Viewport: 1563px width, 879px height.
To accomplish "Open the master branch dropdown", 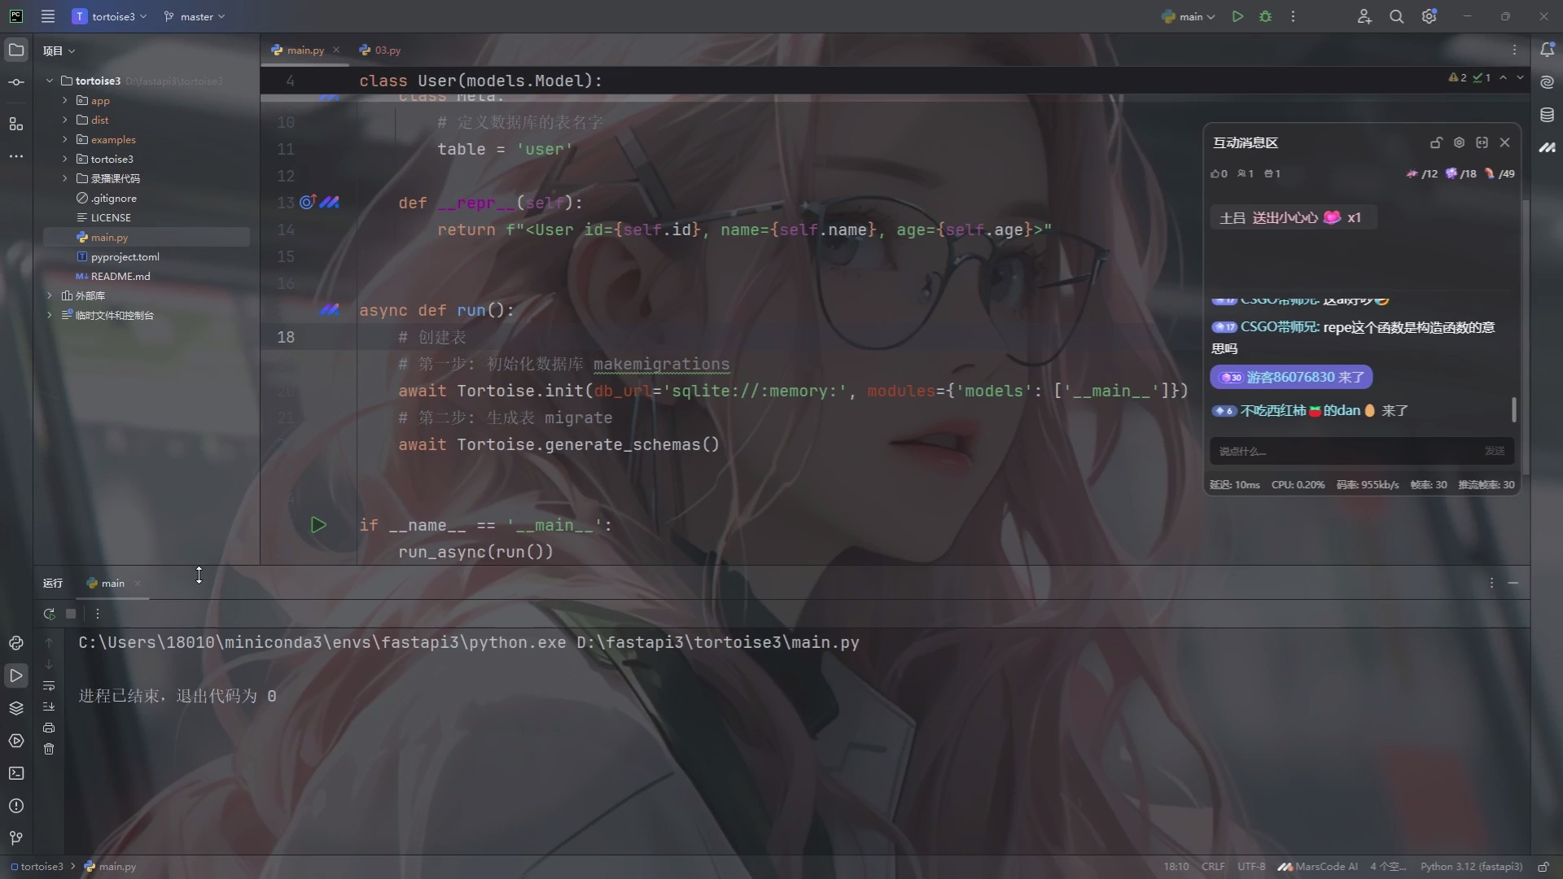I will coord(194,16).
